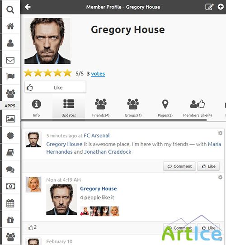This screenshot has width=226, height=245.
Task: Switch to the Friends(4) tab
Action: [101, 108]
